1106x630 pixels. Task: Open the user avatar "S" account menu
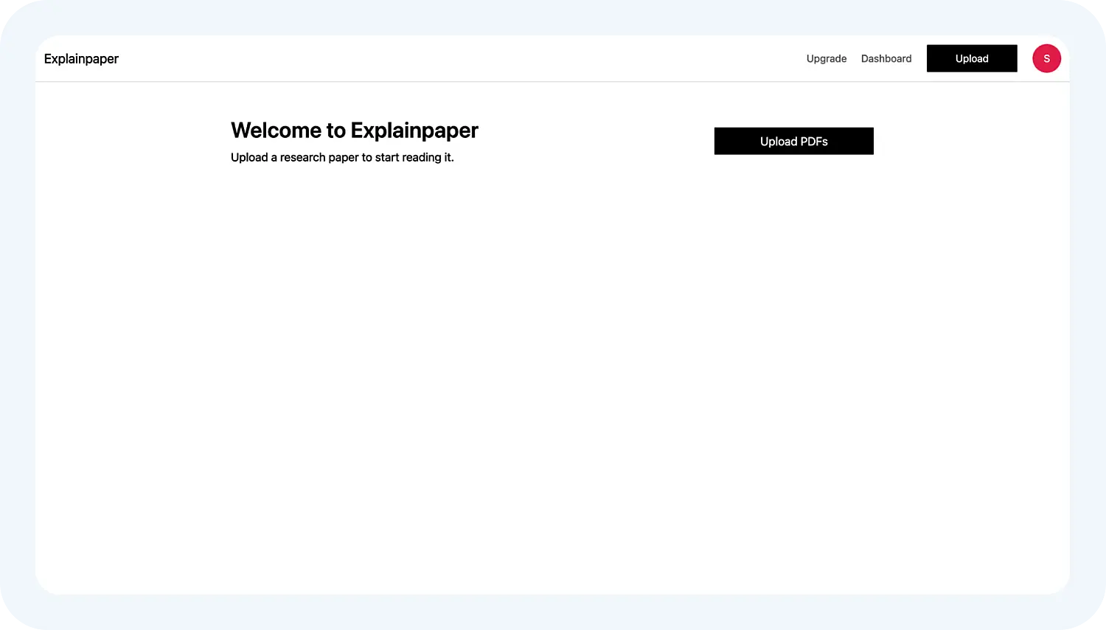1046,58
